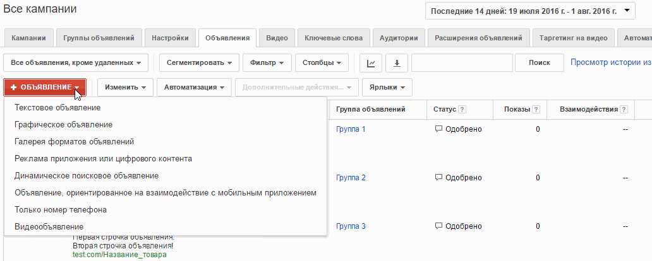Click the download report arrow icon
This screenshot has width=652, height=261.
point(397,62)
